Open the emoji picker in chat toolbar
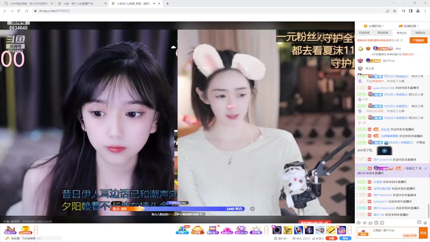 358,223
